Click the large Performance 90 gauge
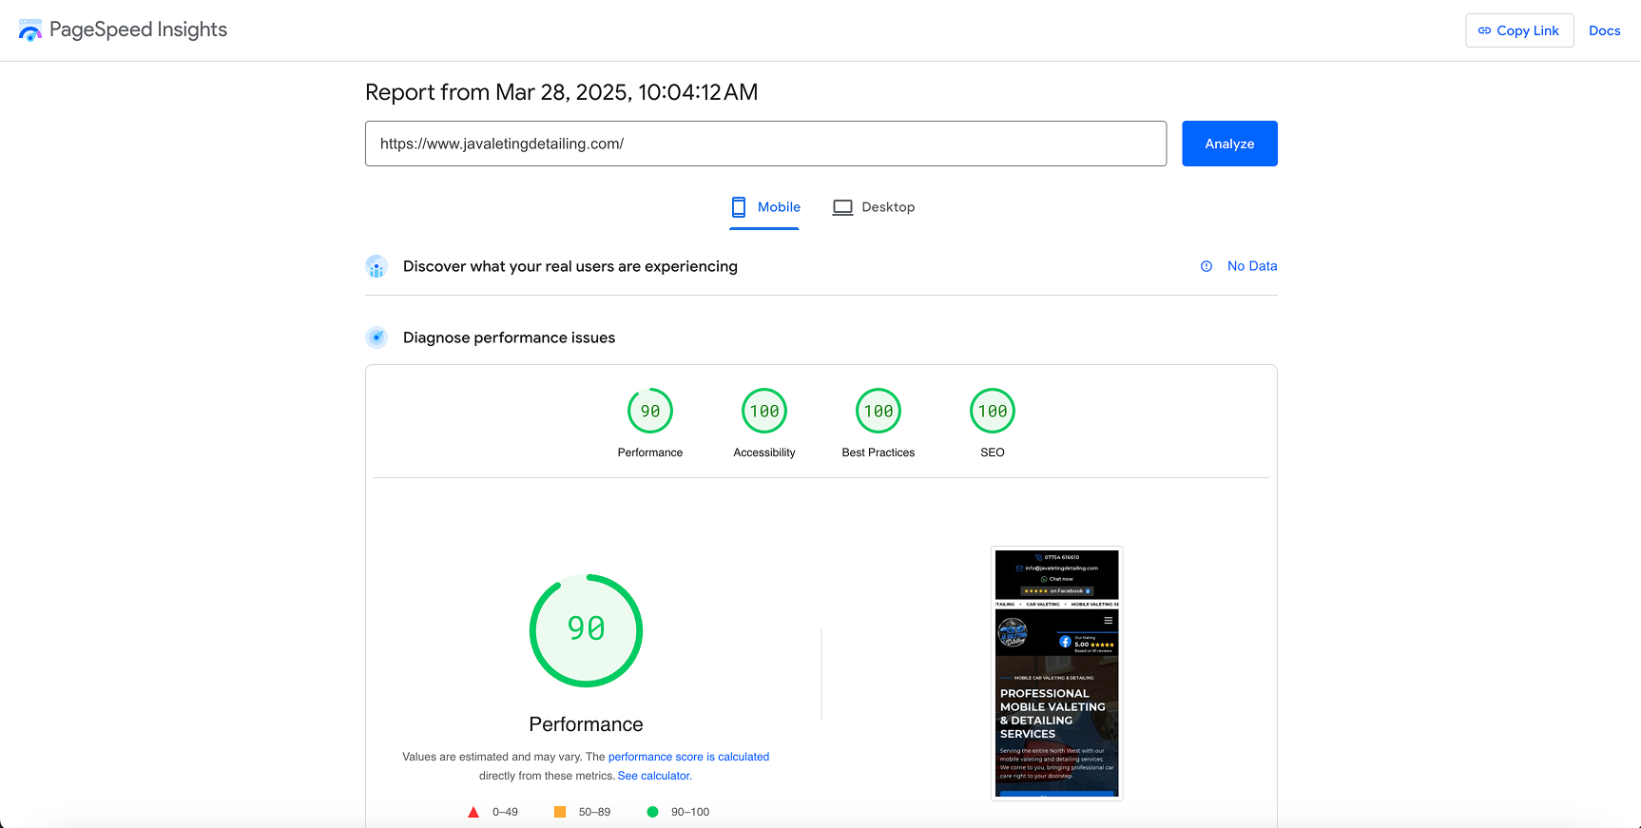 [586, 629]
